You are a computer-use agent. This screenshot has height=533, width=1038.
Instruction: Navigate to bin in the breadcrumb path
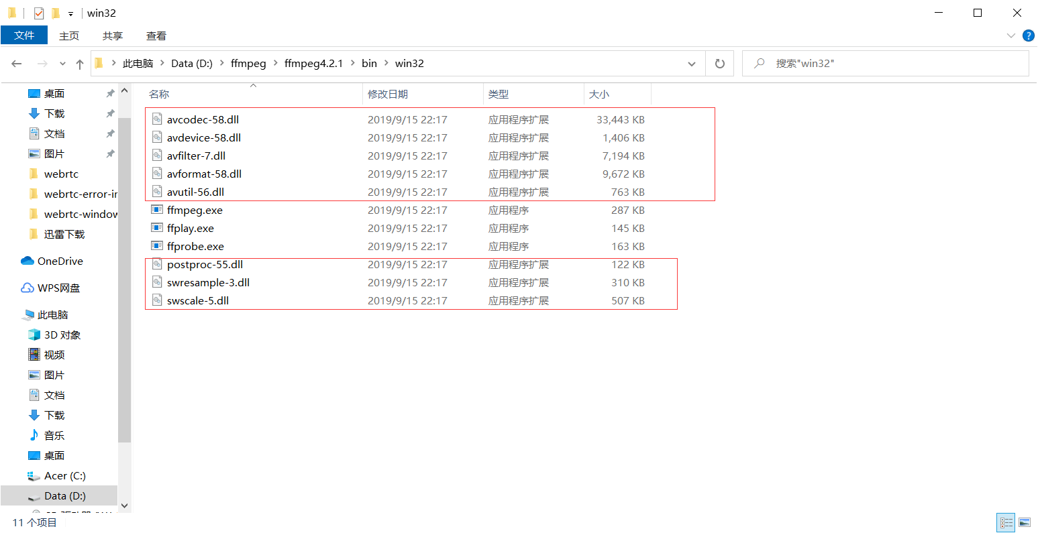click(x=369, y=63)
